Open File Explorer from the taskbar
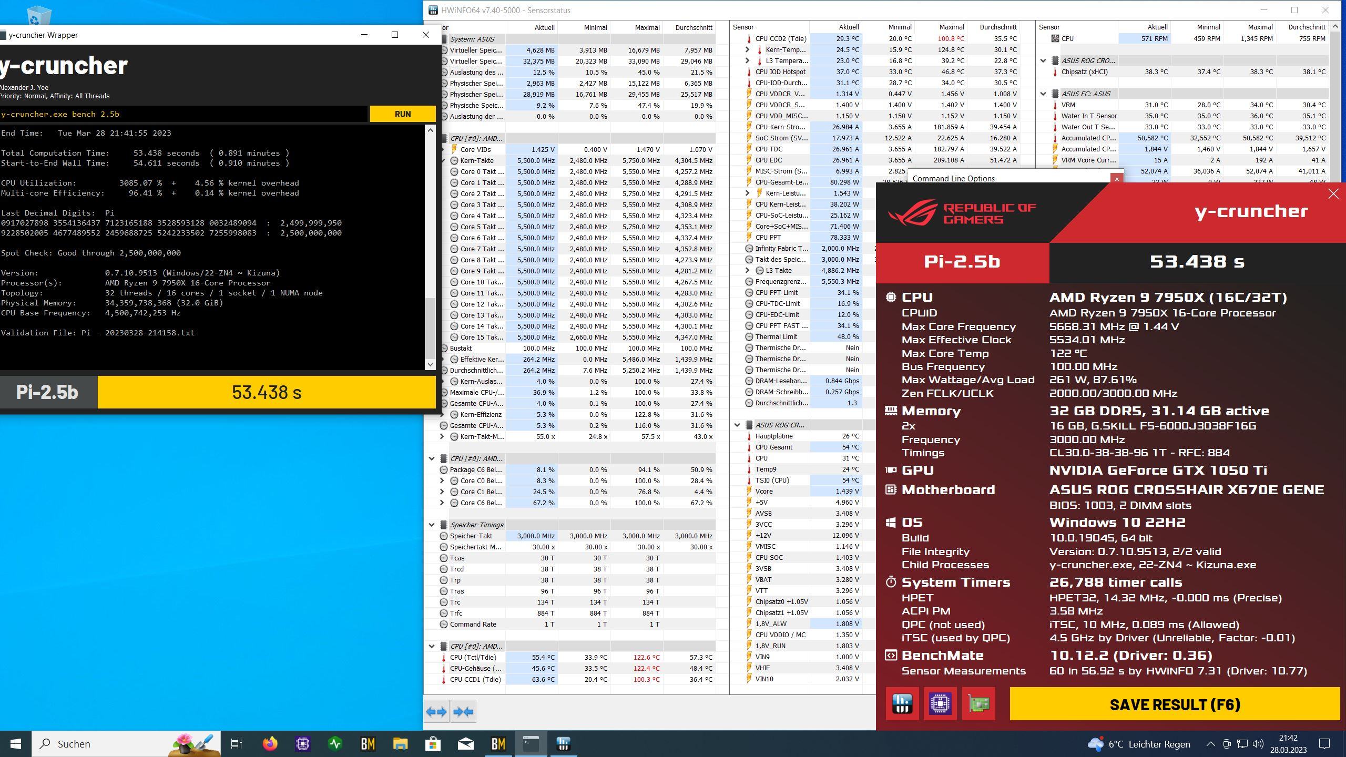 click(400, 744)
